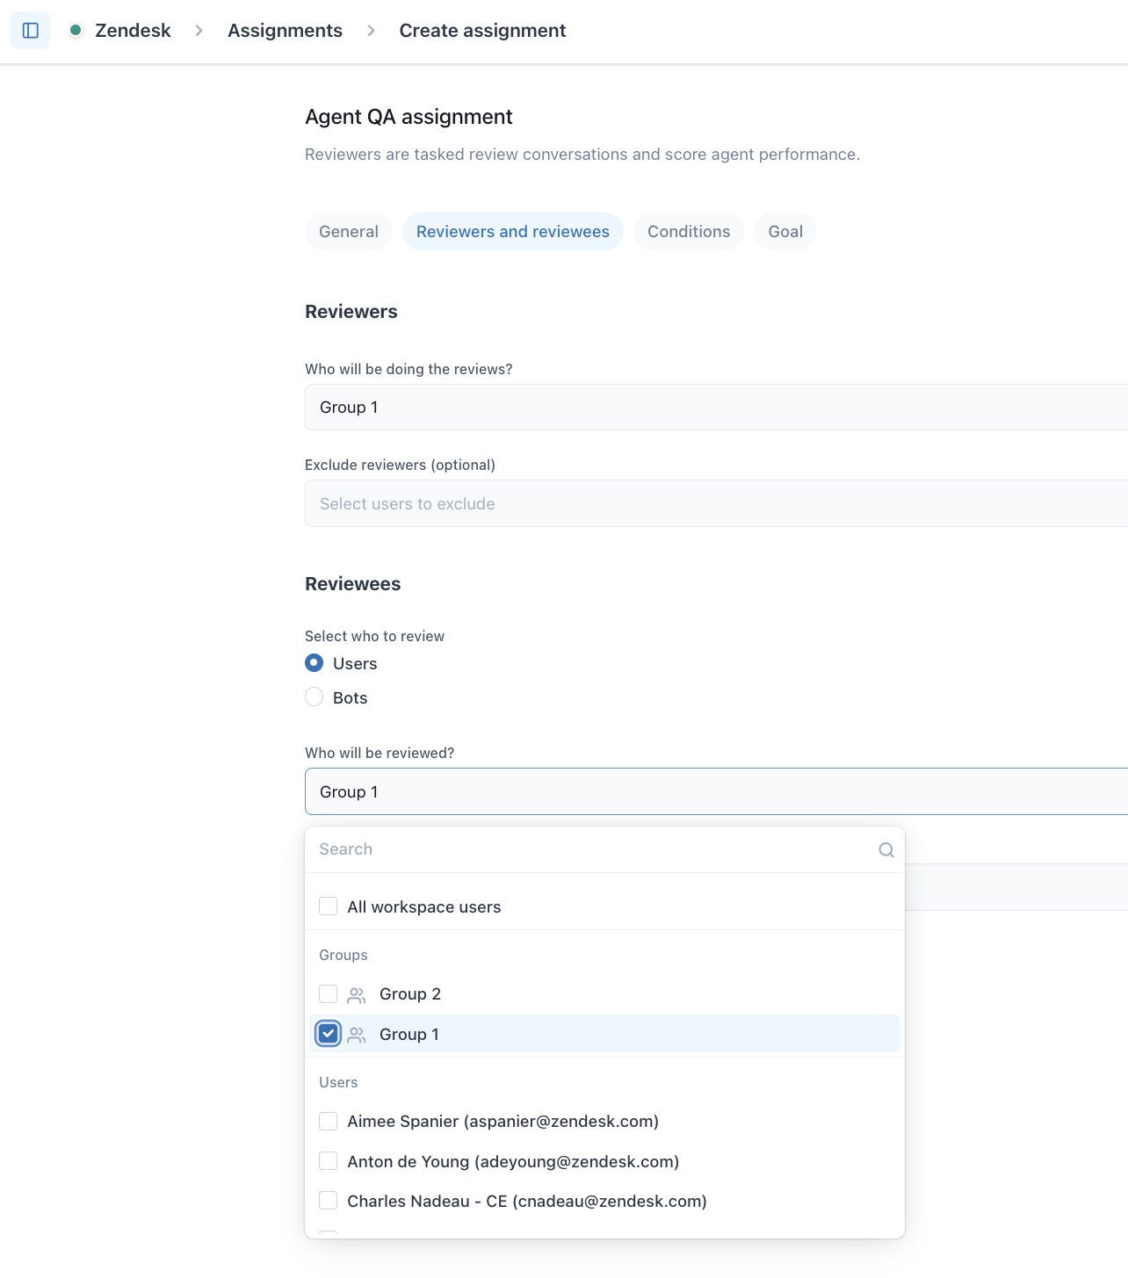The width and height of the screenshot is (1128, 1278).
Task: Toggle the sidebar panel icon
Action: (30, 31)
